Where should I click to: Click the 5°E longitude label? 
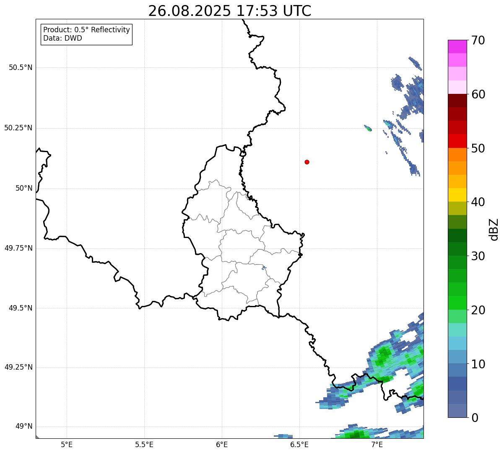[x=67, y=445]
